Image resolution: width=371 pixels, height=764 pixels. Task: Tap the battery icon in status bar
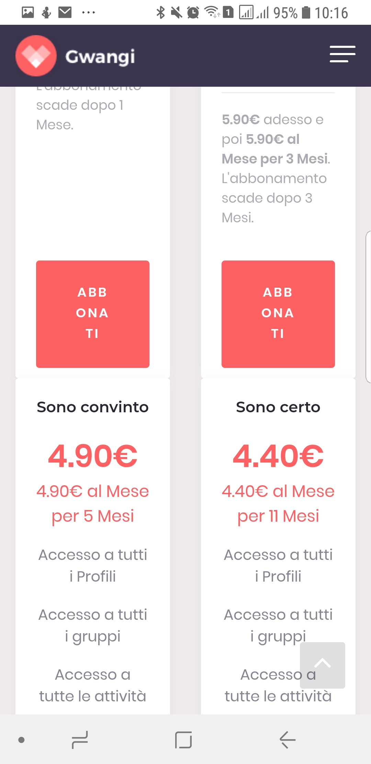click(306, 13)
